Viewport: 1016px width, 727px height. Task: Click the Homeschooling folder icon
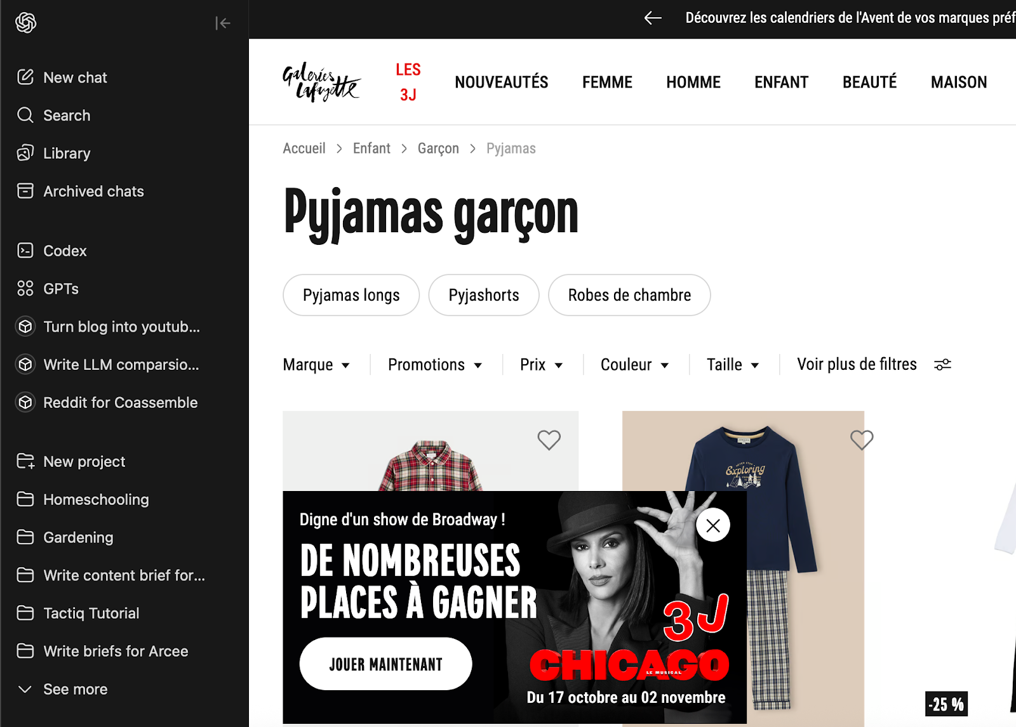click(x=25, y=499)
